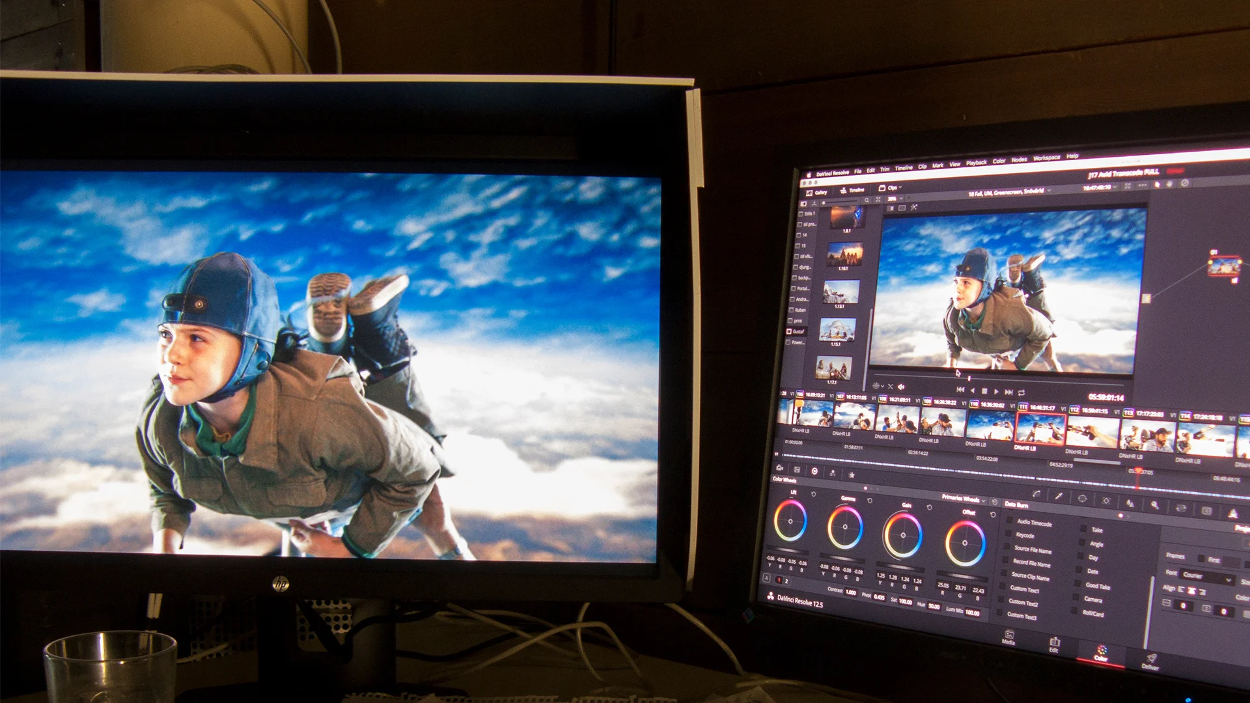Open the Workspace menu
Image resolution: width=1250 pixels, height=703 pixels.
coord(1046,158)
